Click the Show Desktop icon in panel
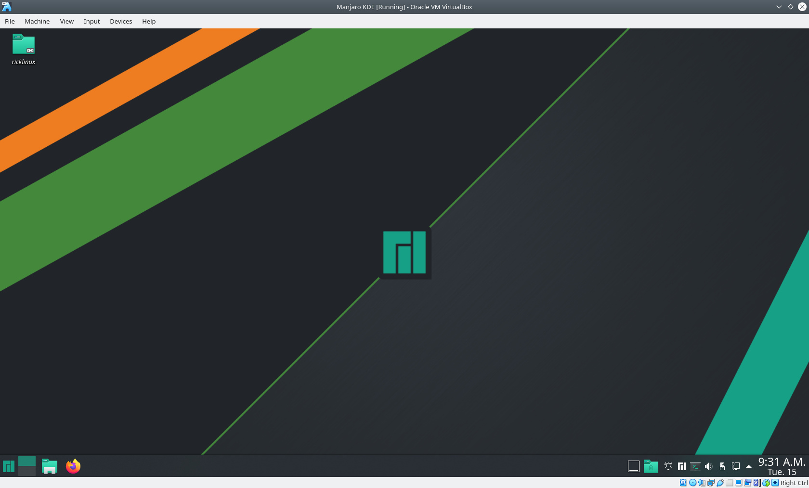 click(x=634, y=466)
